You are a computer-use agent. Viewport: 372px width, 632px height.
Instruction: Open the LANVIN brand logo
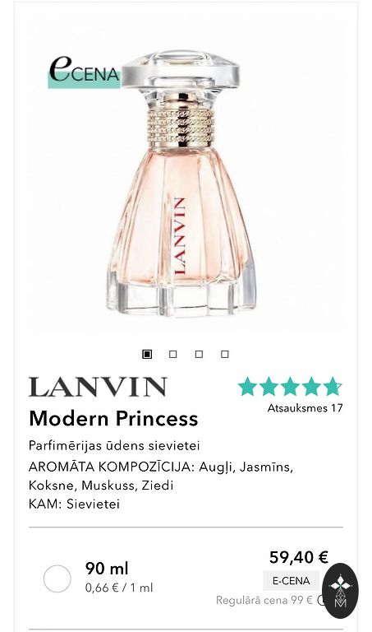pyautogui.click(x=98, y=387)
